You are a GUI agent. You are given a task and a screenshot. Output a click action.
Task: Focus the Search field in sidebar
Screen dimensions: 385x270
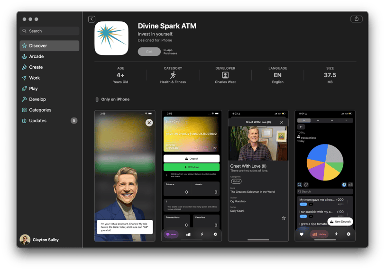tap(49, 31)
